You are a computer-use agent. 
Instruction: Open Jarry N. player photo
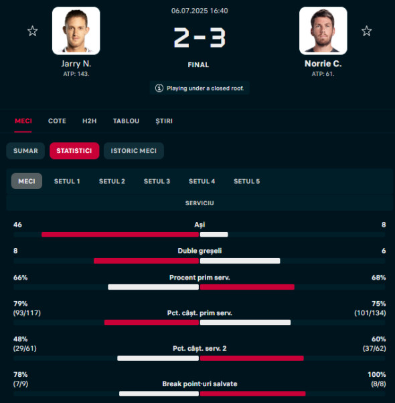[x=76, y=31]
